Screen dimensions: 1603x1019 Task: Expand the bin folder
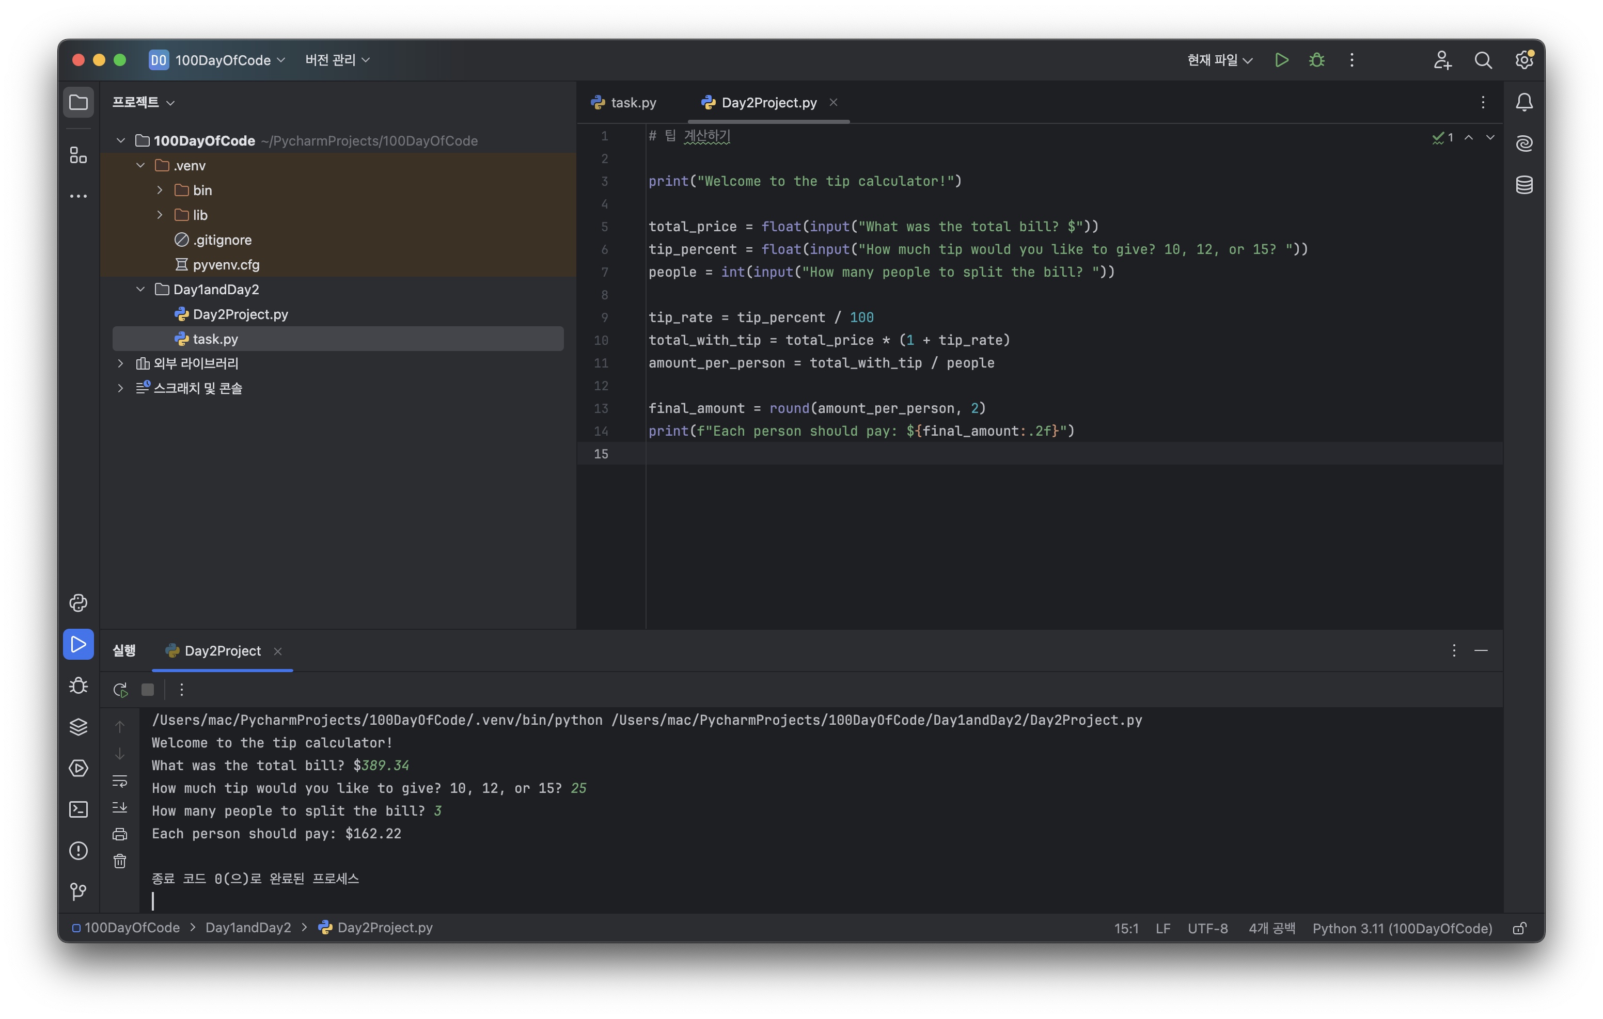point(160,190)
